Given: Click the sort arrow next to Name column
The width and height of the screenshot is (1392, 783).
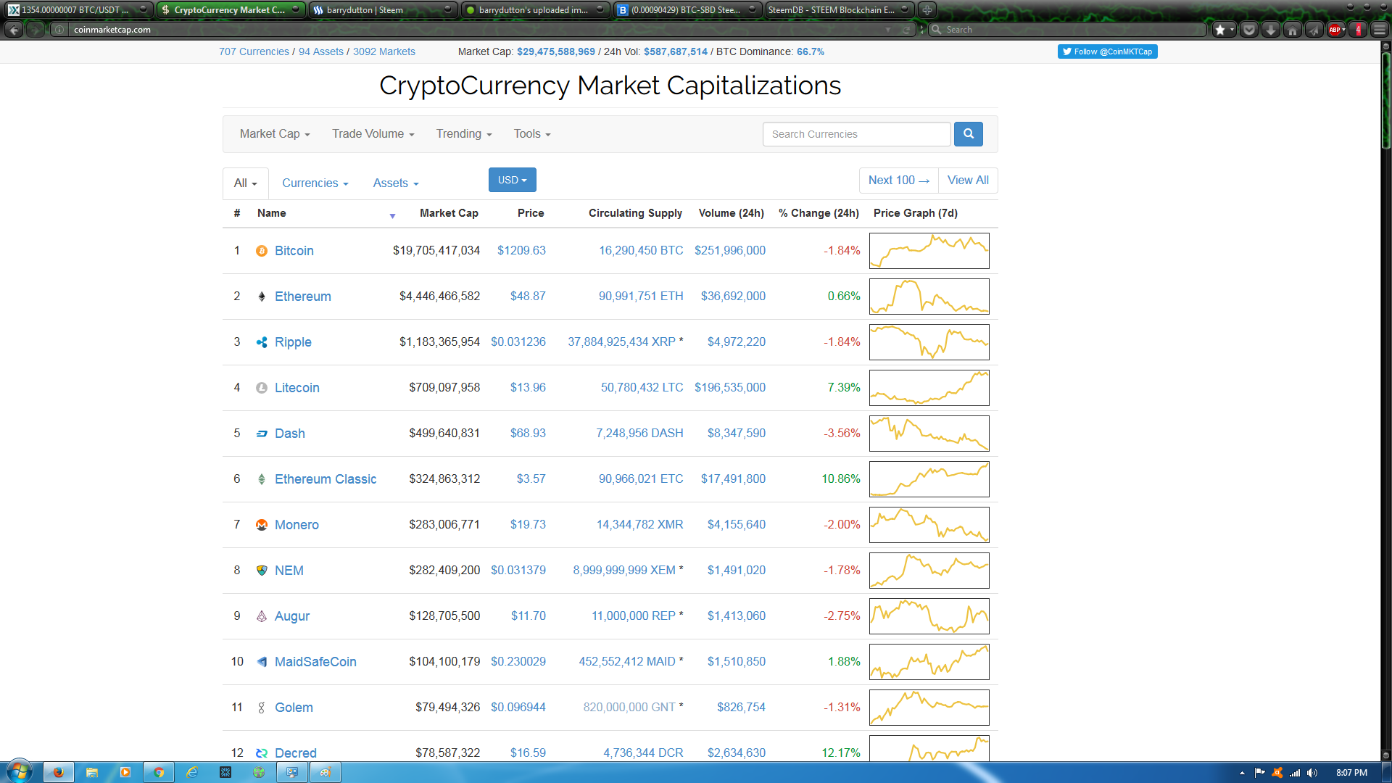Looking at the screenshot, I should 392,215.
